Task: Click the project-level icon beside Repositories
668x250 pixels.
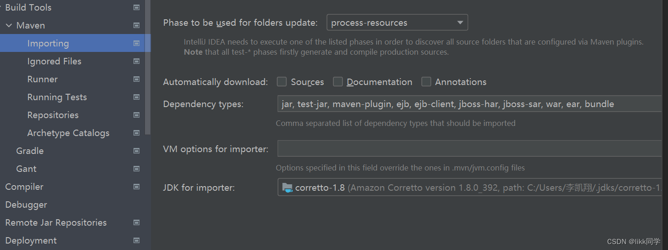Action: coord(136,115)
